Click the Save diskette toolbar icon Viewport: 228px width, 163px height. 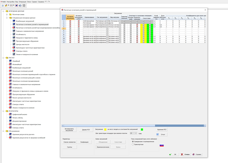(11, 5)
